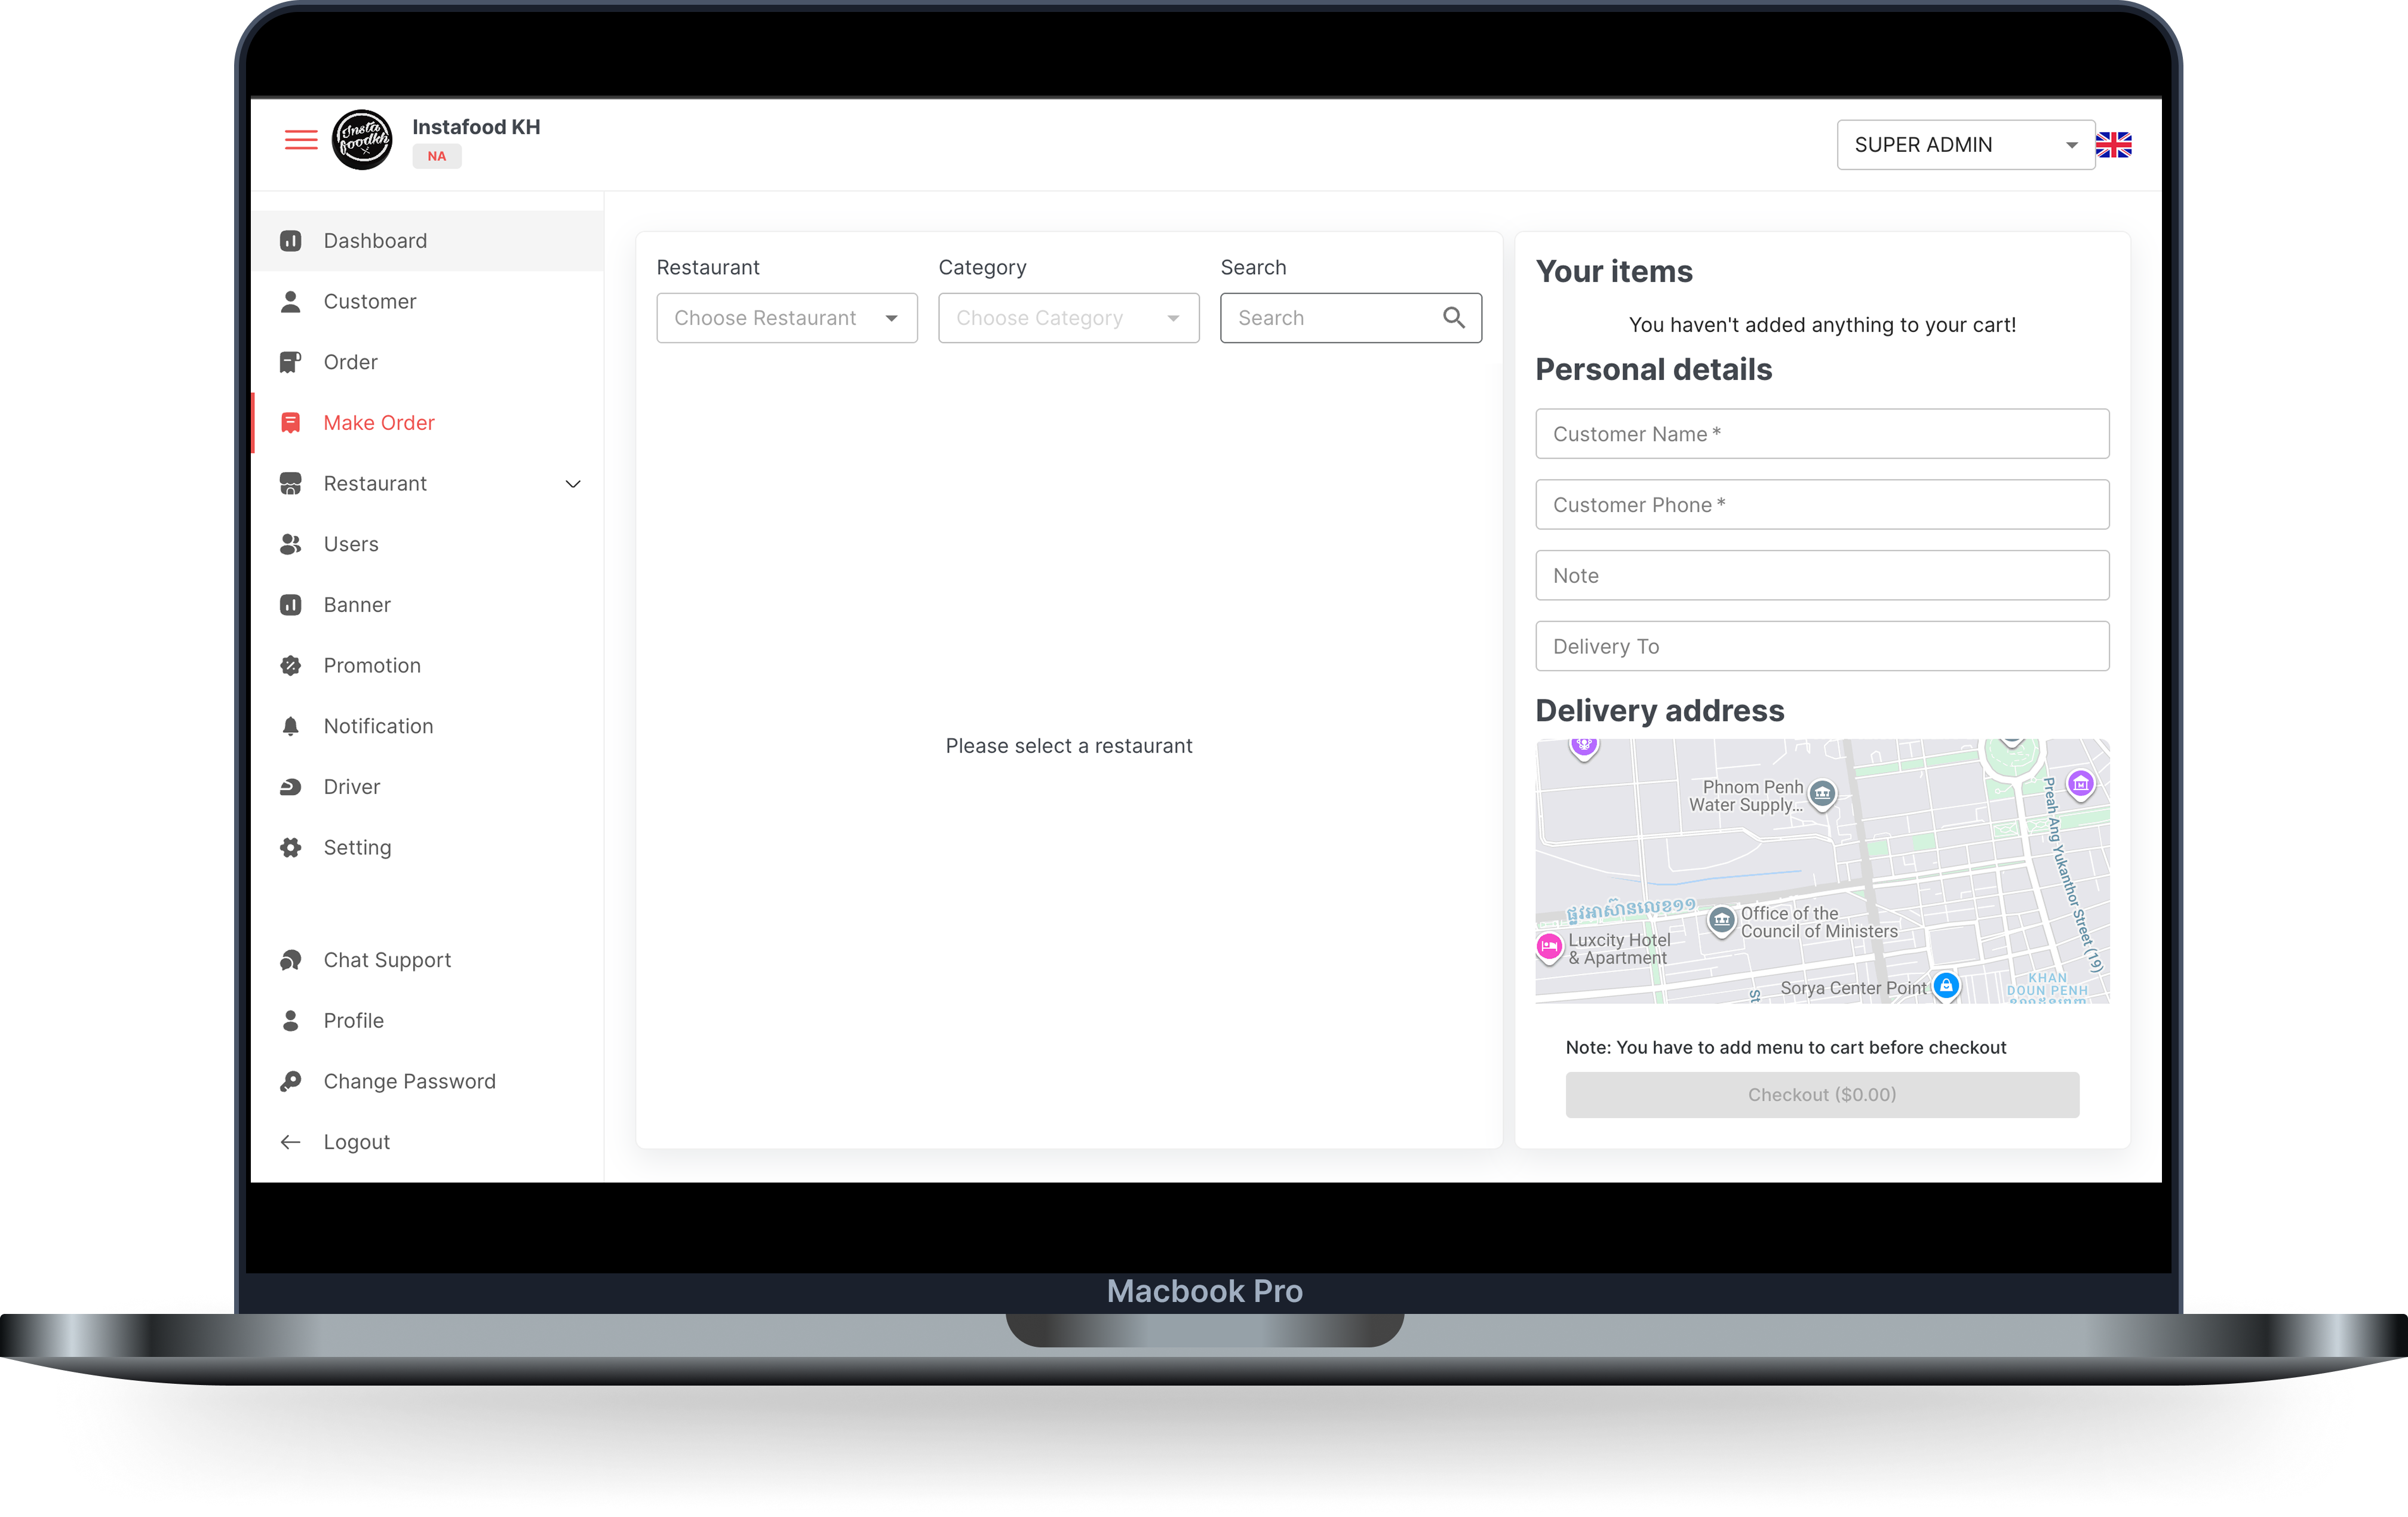Open the Order menu item
This screenshot has width=2408, height=1517.
tap(427, 362)
